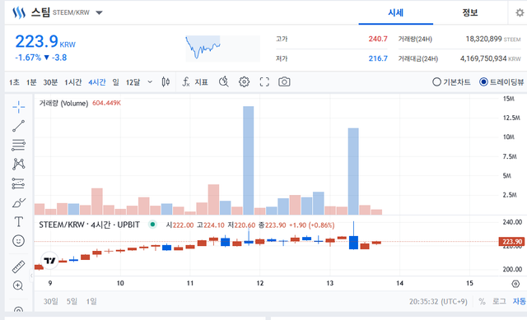Open the 지표 indicators menu
The height and width of the screenshot is (320, 527).
coord(195,82)
